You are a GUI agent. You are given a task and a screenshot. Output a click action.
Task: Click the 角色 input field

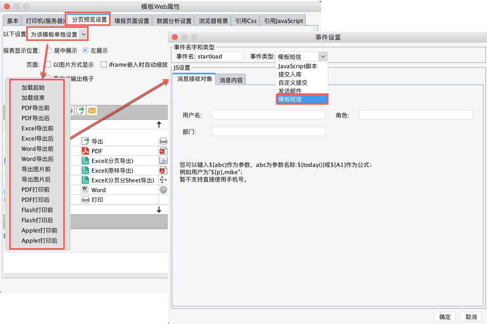[416, 115]
